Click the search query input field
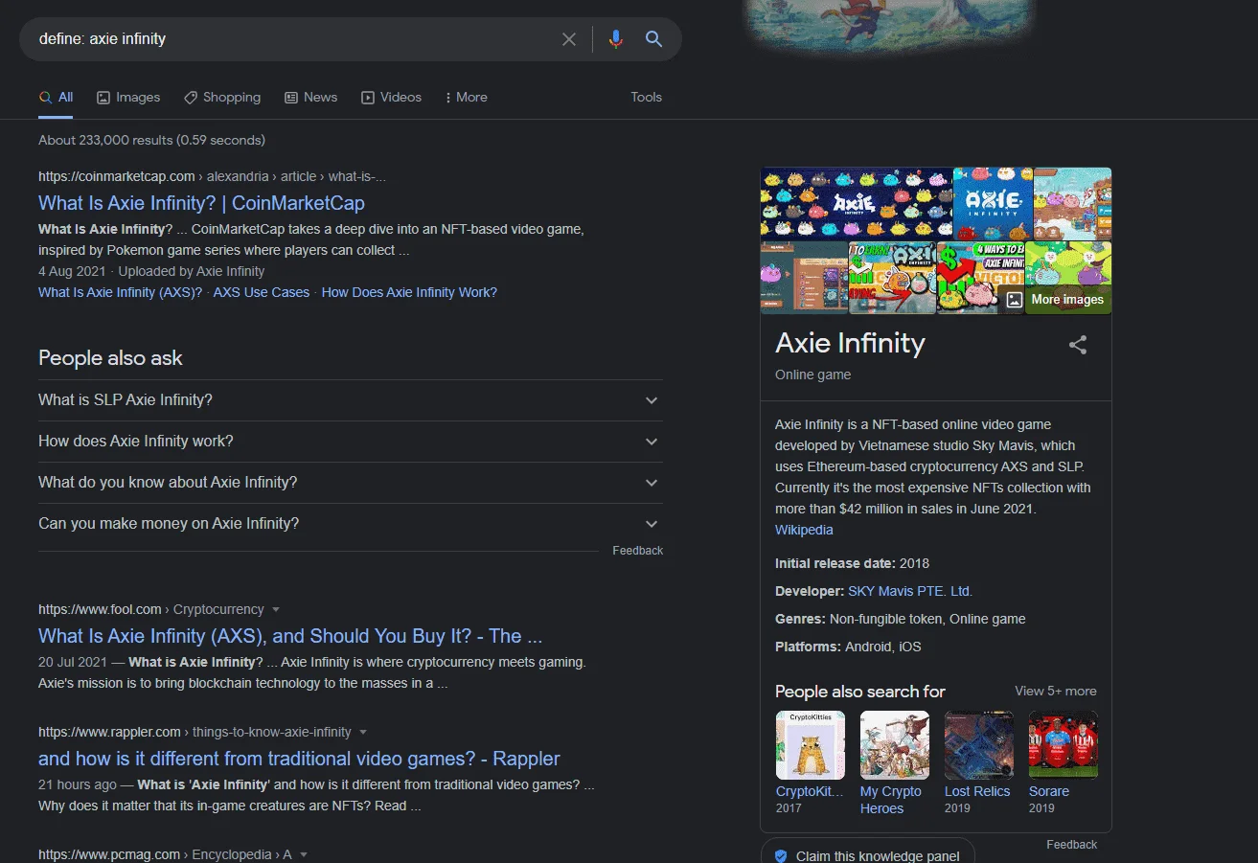The image size is (1258, 863). (x=292, y=39)
